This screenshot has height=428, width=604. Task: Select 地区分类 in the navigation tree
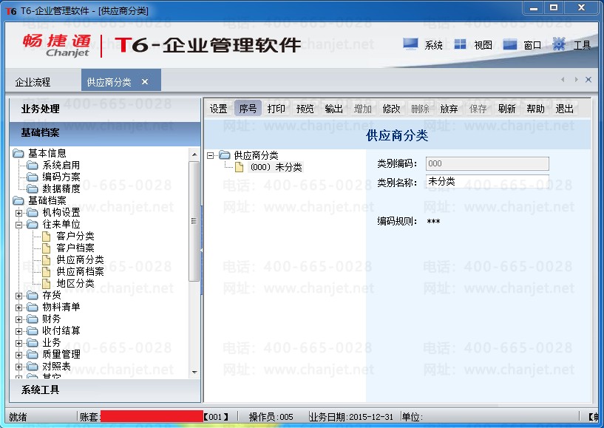(x=75, y=284)
